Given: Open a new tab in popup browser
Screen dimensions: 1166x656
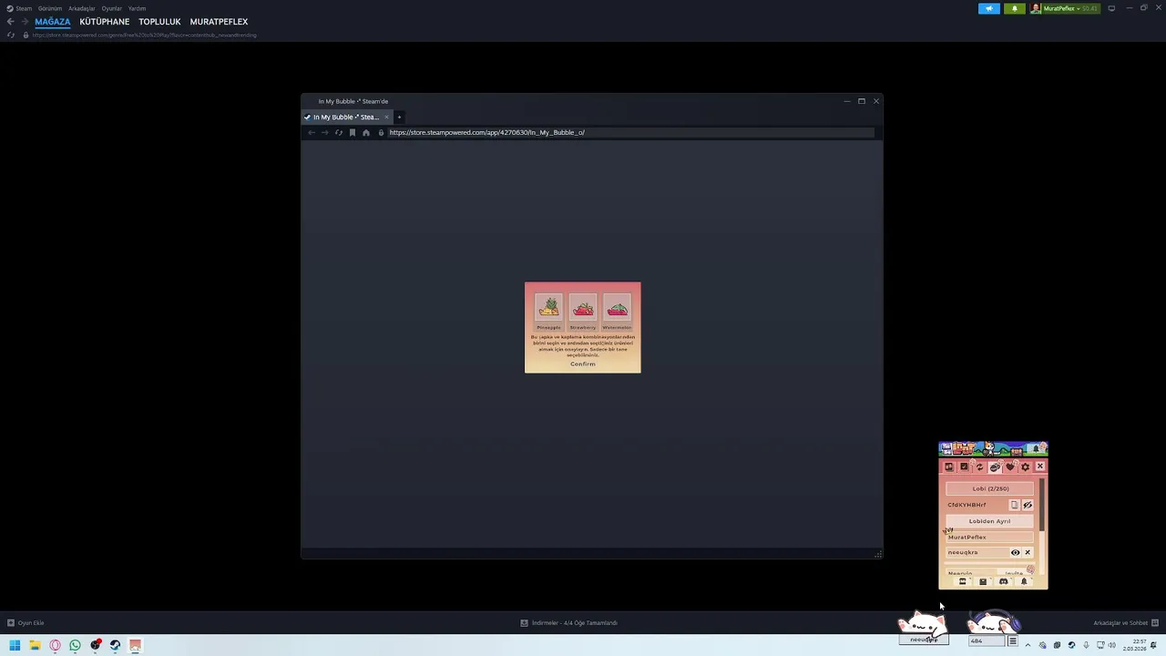Looking at the screenshot, I should [398, 117].
